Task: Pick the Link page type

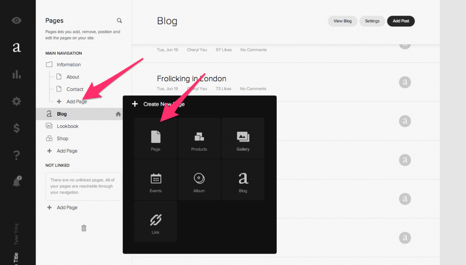Action: point(155,221)
